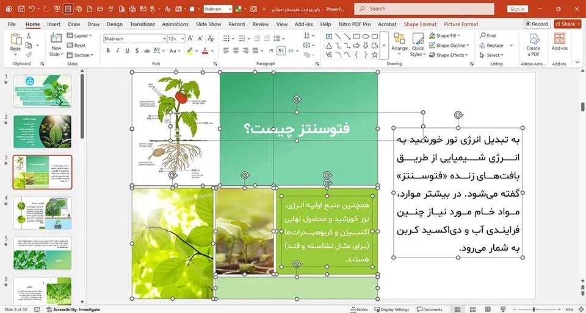Screen dimensions: 586x313
Task: Click the Search box in title bar
Action: pyautogui.click(x=424, y=9)
